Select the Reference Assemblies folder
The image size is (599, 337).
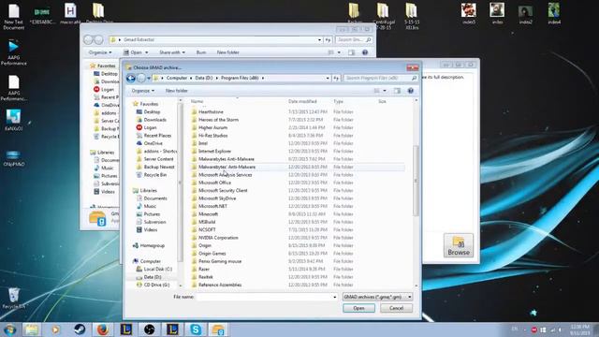pyautogui.click(x=220, y=285)
